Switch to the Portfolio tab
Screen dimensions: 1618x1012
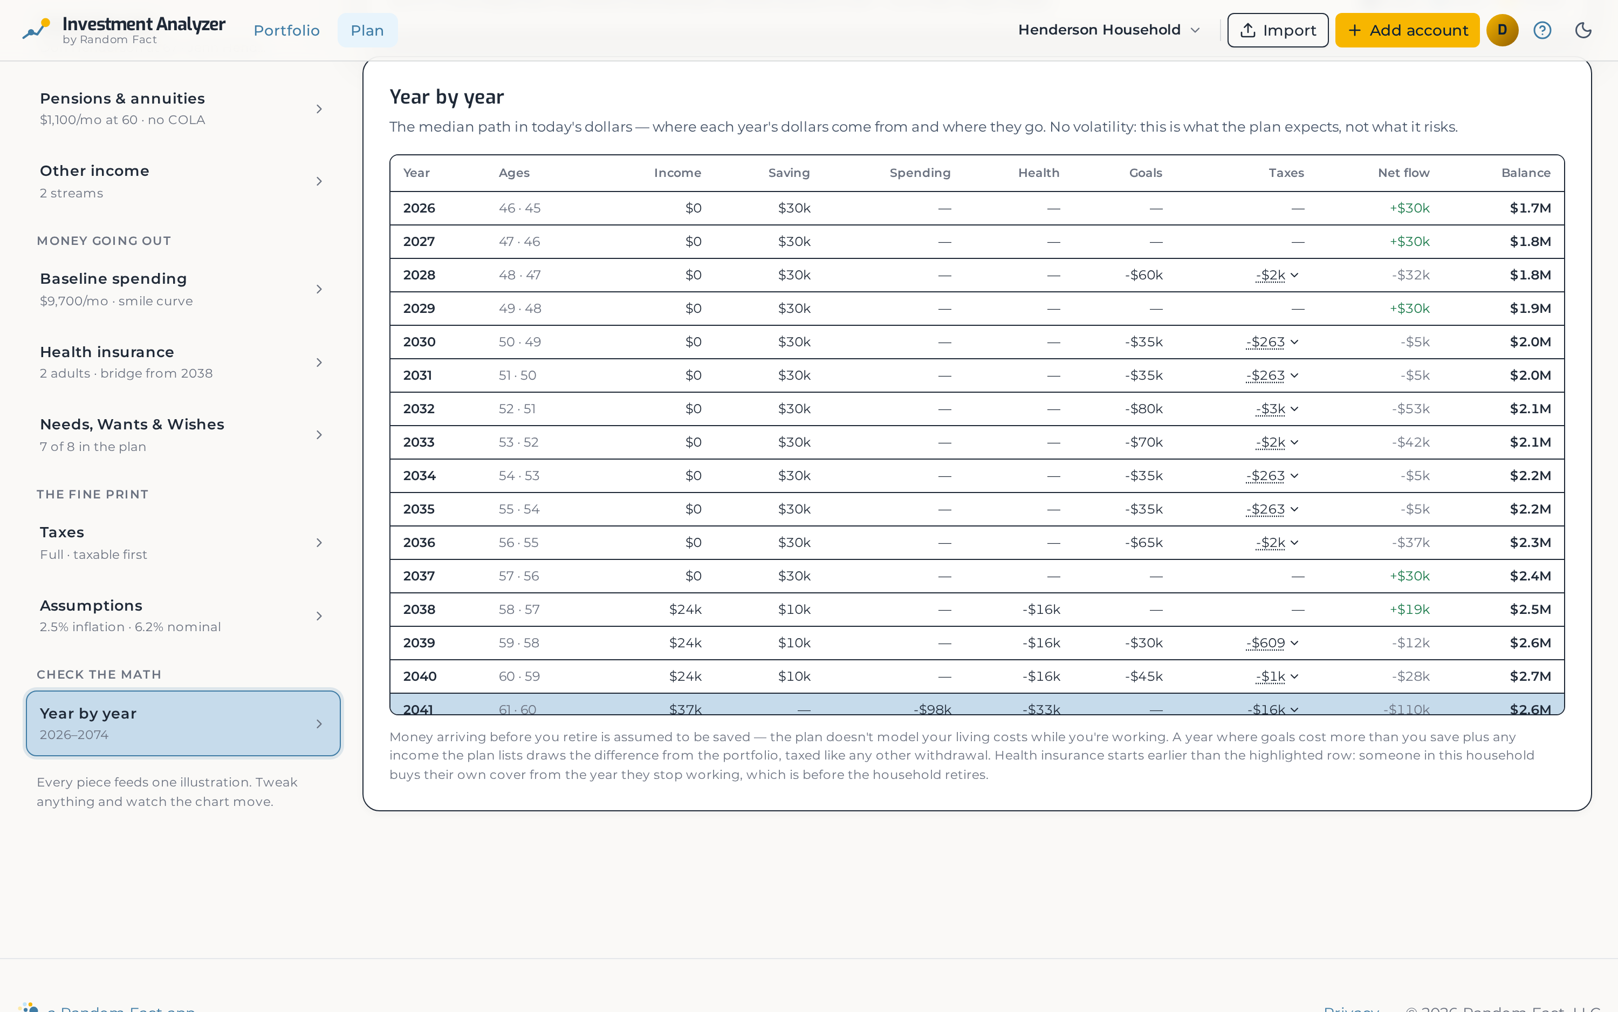click(x=286, y=30)
